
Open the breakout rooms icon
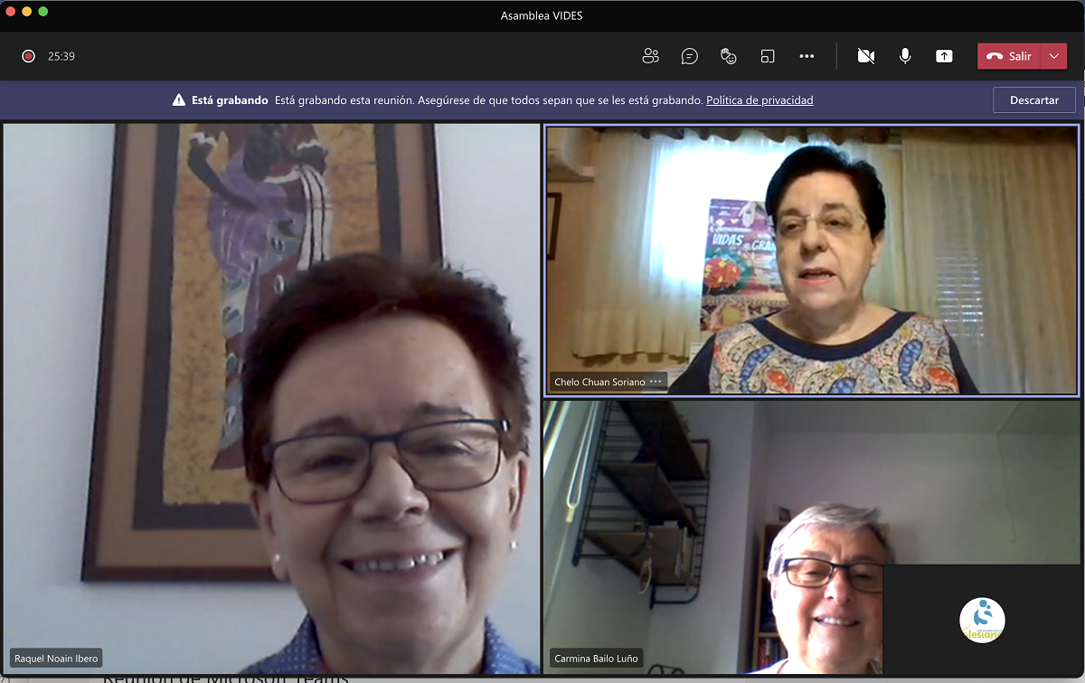(x=768, y=56)
